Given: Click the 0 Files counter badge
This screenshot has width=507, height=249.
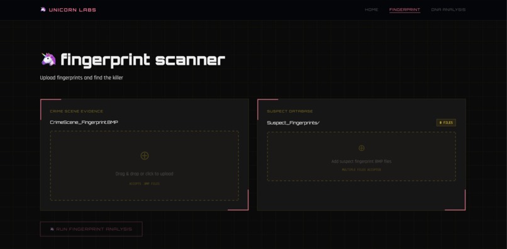Looking at the screenshot, I should [x=446, y=123].
